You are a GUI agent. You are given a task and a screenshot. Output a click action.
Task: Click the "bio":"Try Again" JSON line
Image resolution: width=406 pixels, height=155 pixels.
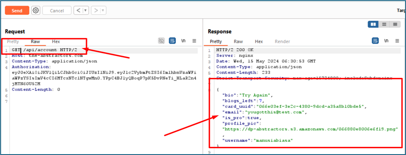(x=248, y=95)
